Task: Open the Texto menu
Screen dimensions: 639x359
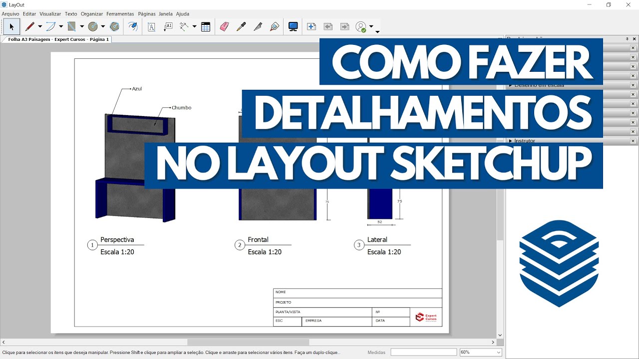Action: pos(71,14)
